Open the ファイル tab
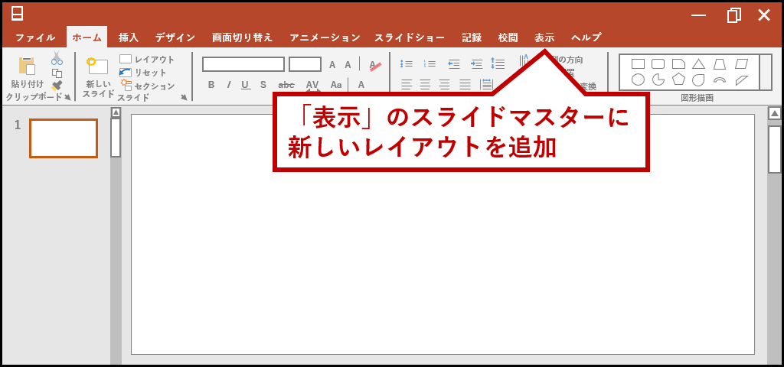This screenshot has height=367, width=784. [35, 37]
